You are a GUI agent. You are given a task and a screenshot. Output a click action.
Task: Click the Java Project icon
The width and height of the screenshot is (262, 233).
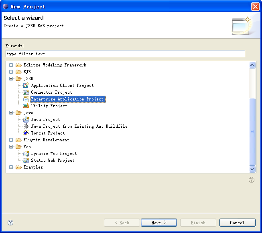coord(26,119)
